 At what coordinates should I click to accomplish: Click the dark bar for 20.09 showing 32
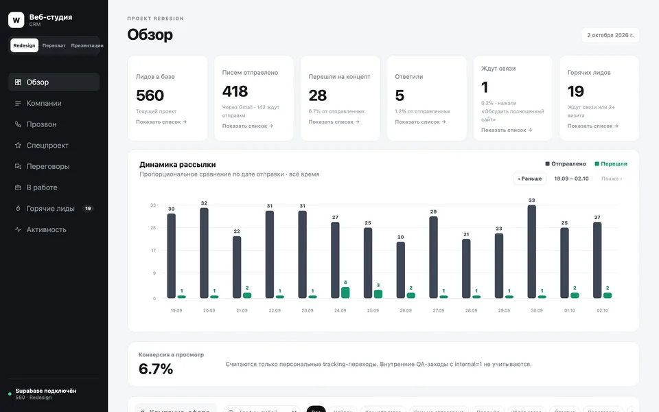click(x=204, y=253)
